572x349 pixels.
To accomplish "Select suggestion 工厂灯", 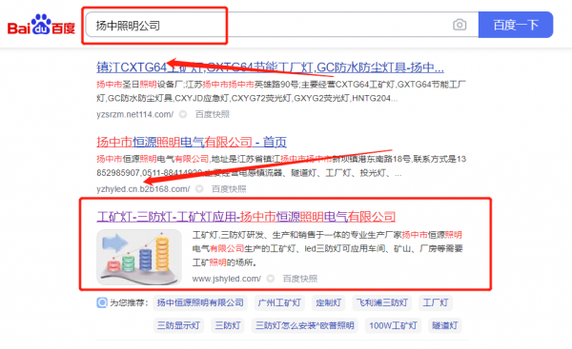I will point(436,302).
